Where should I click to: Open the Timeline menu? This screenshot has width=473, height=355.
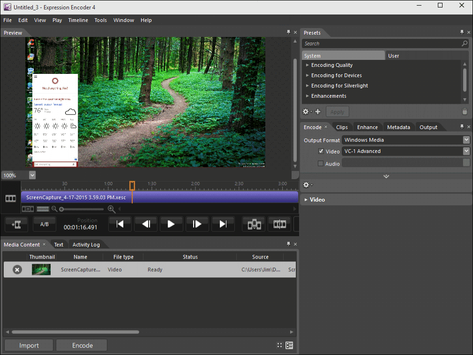[x=78, y=20]
